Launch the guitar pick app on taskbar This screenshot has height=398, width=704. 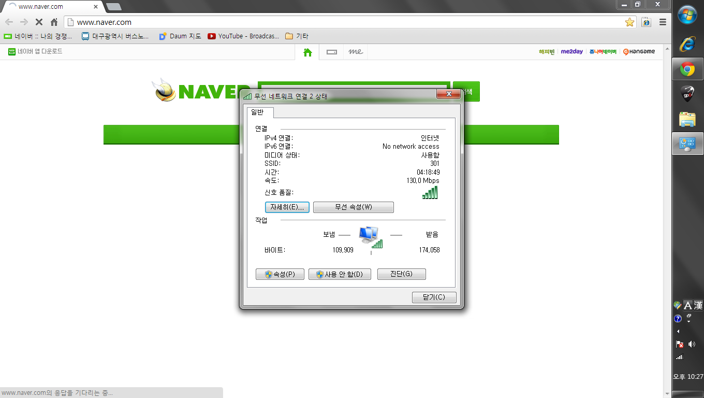pos(687,94)
